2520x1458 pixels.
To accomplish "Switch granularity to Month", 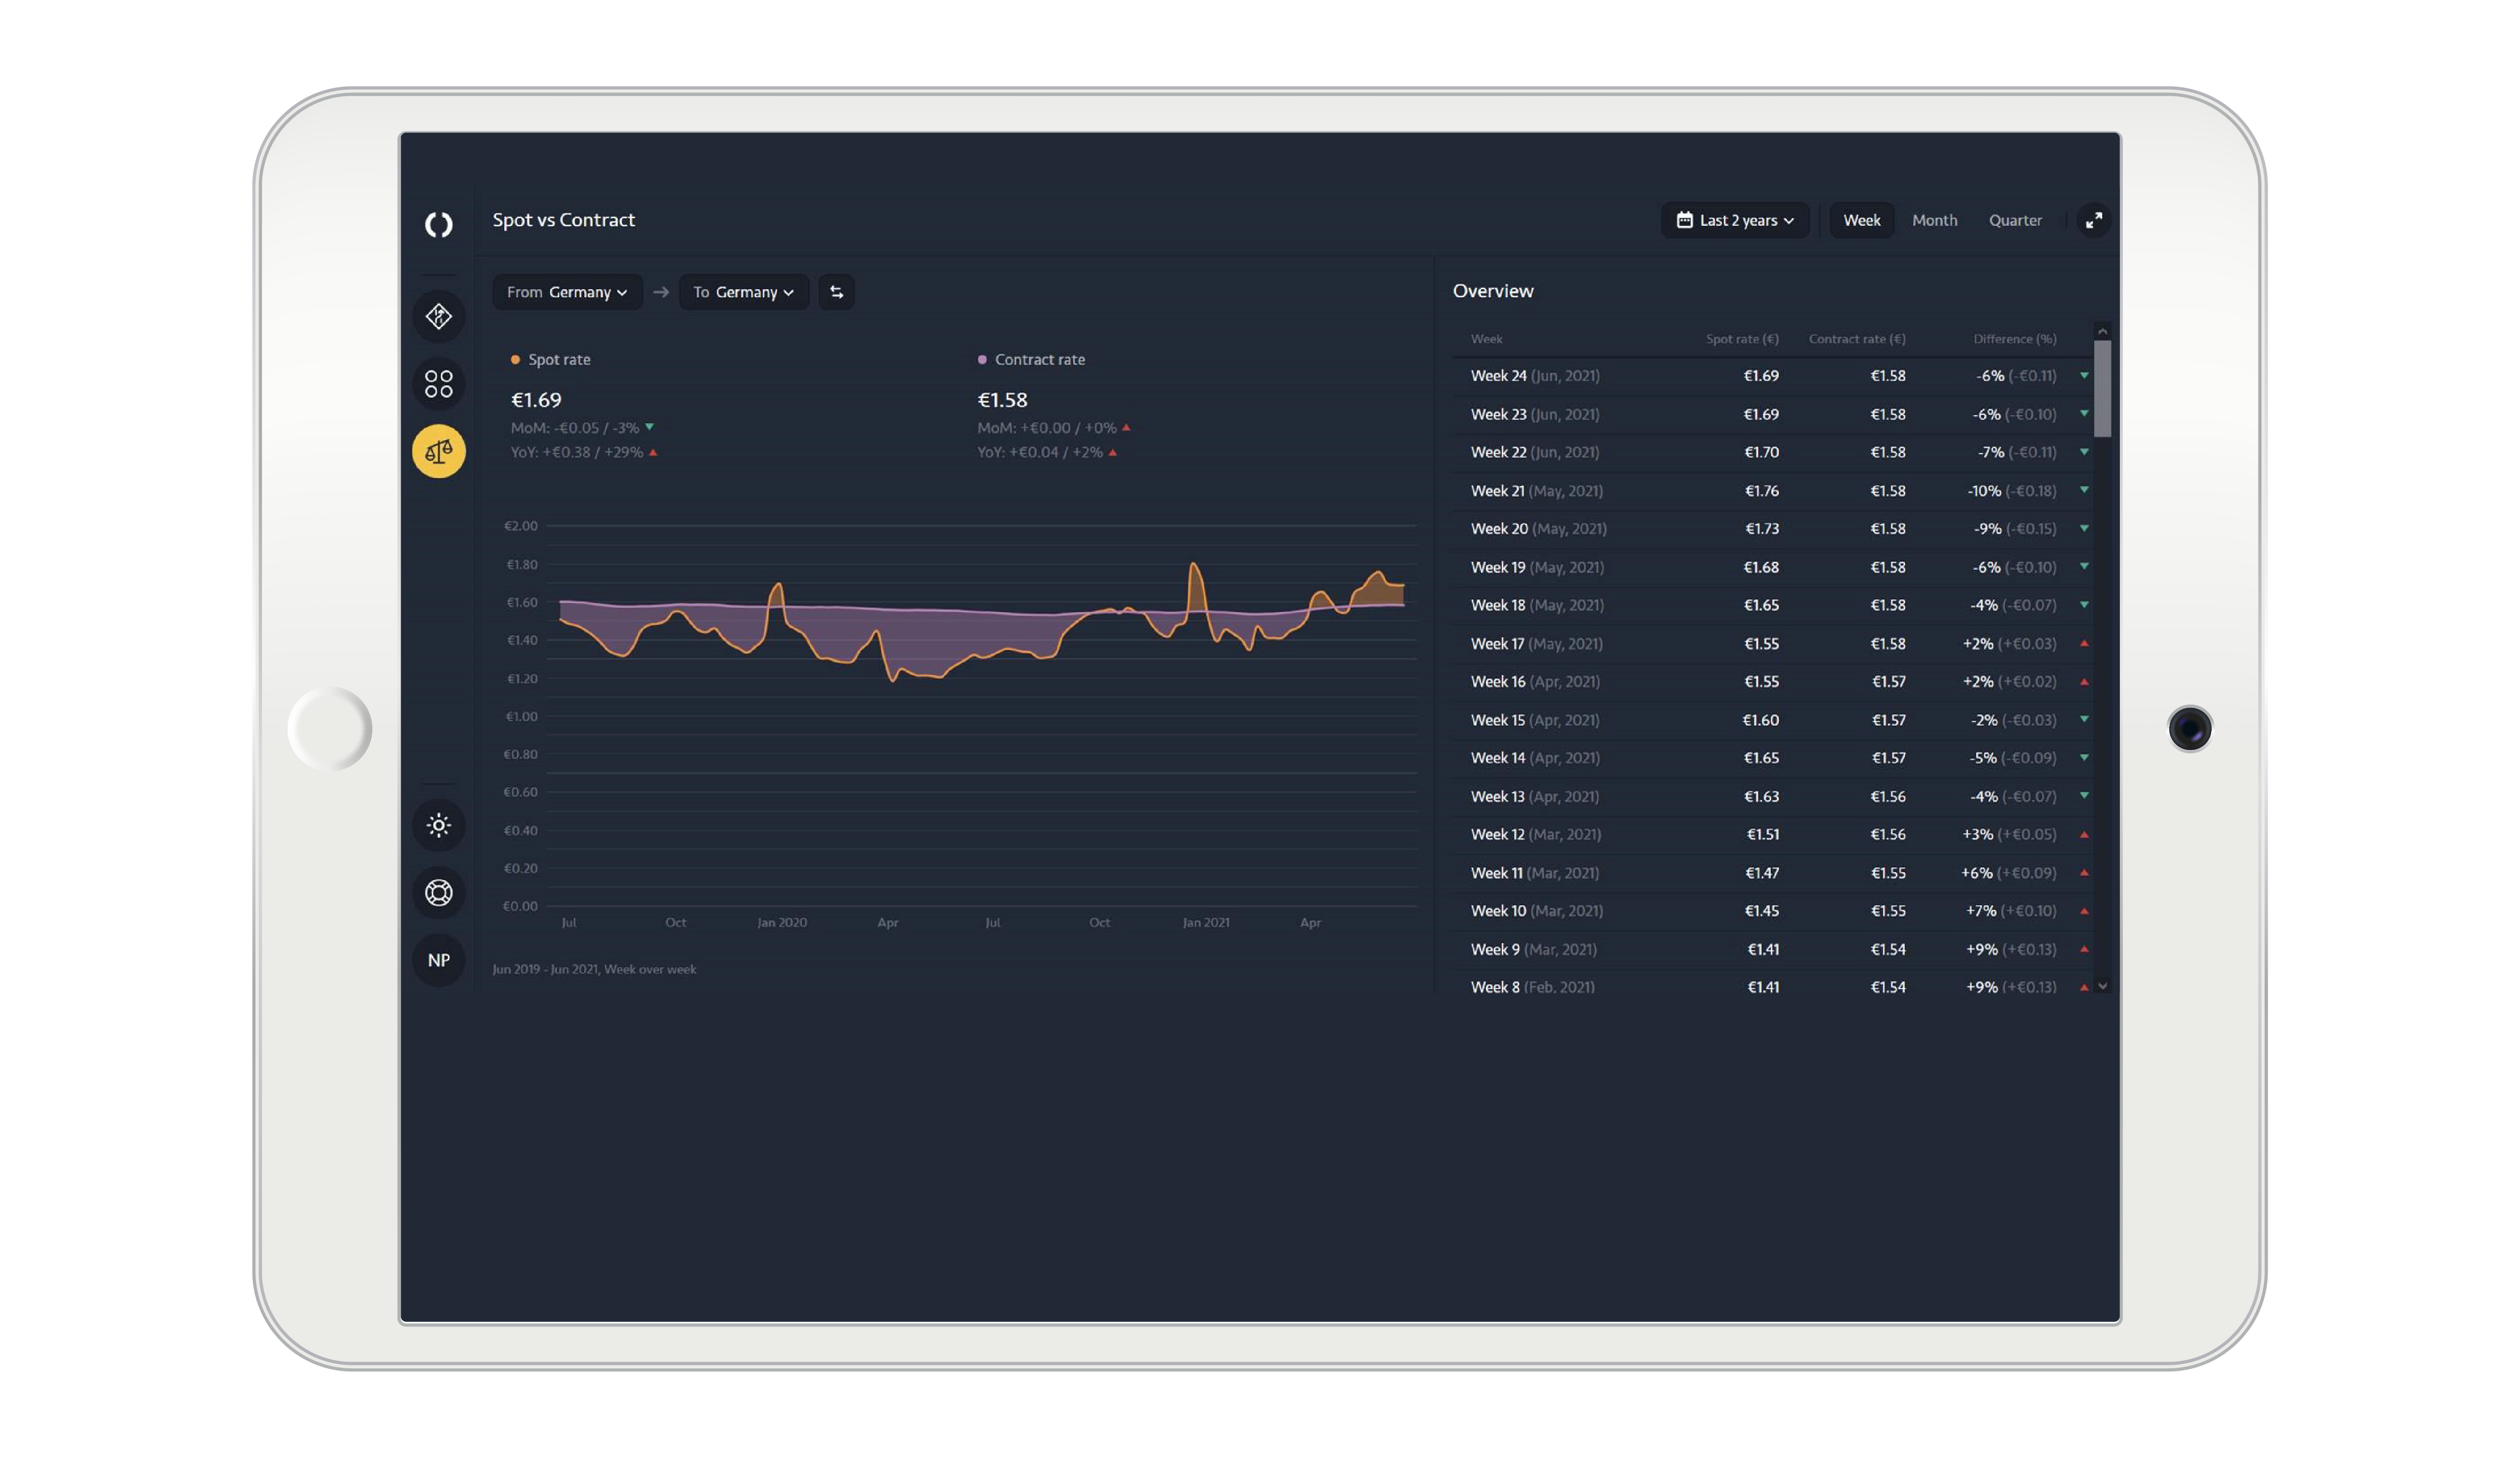I will point(1934,220).
